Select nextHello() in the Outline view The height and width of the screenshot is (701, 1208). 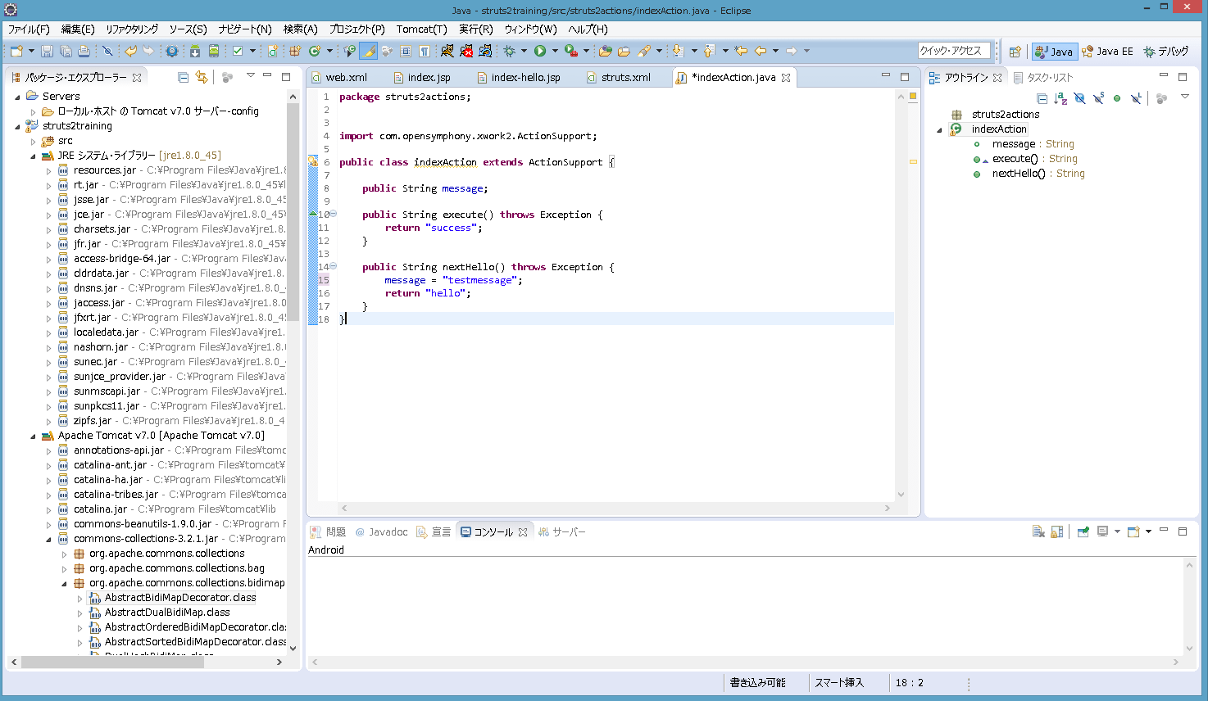click(1018, 174)
